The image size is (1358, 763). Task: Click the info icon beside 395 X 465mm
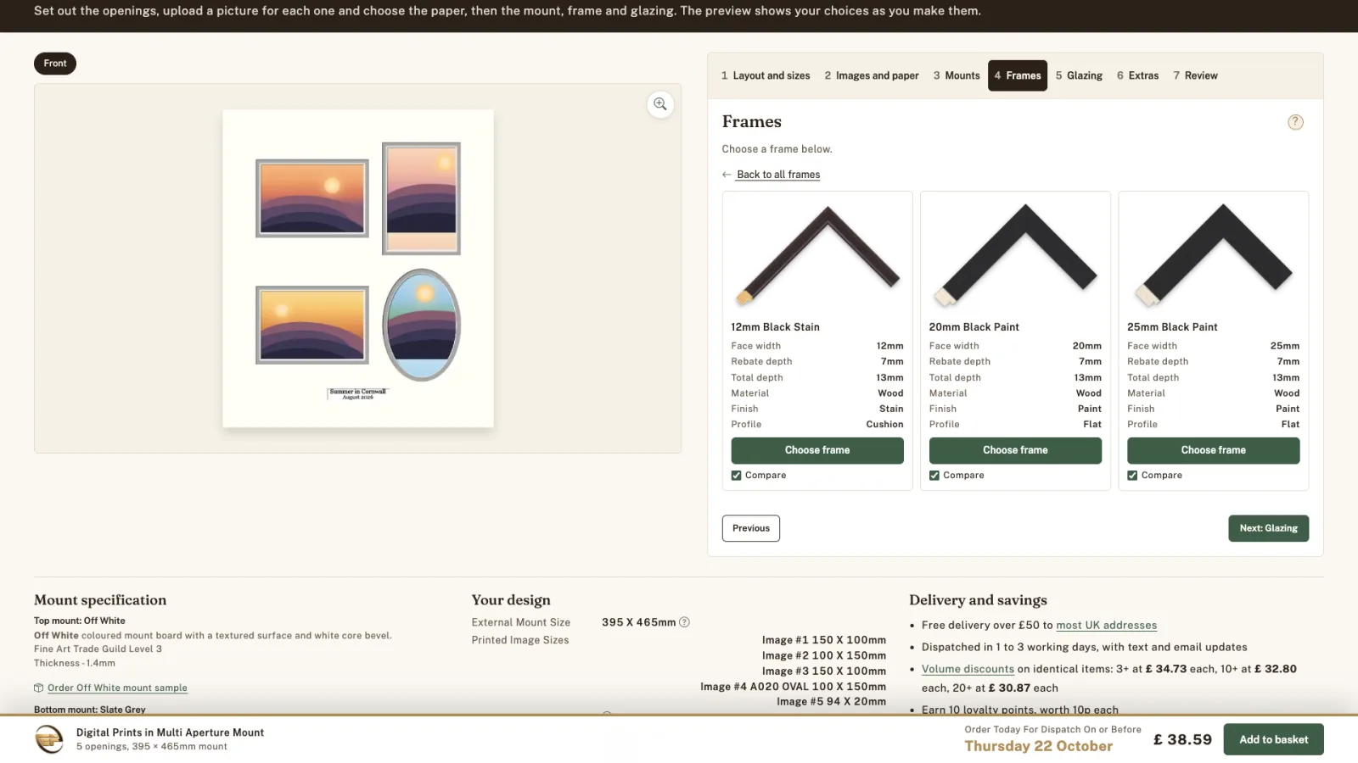pyautogui.click(x=685, y=622)
